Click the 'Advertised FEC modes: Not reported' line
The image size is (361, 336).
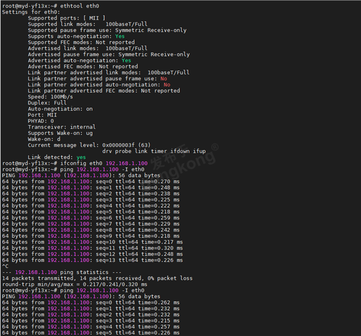[82, 67]
